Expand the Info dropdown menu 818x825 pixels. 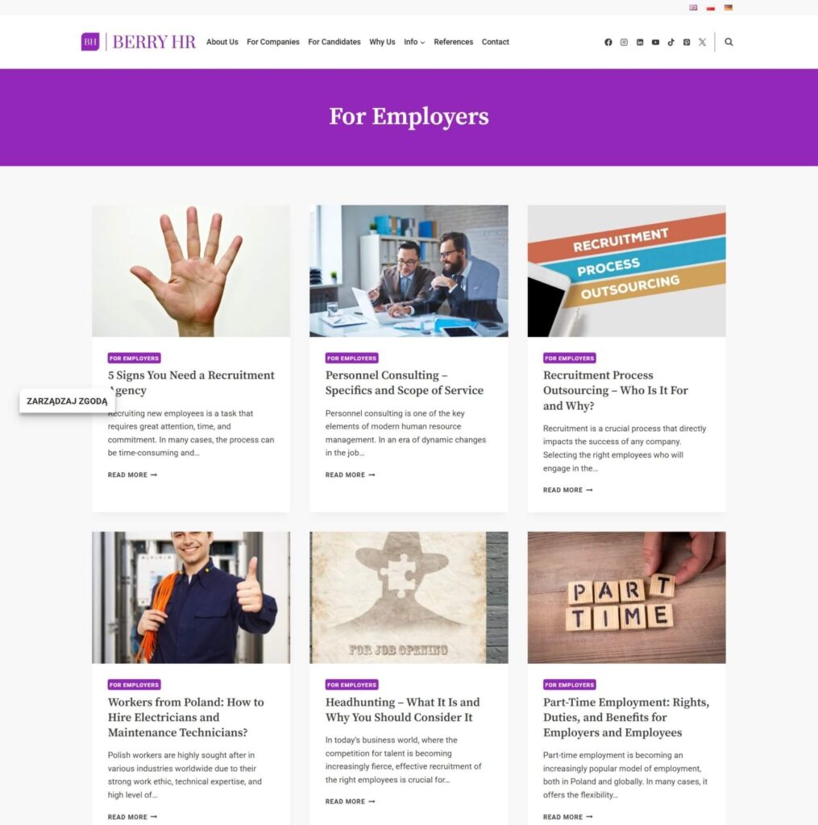[414, 42]
